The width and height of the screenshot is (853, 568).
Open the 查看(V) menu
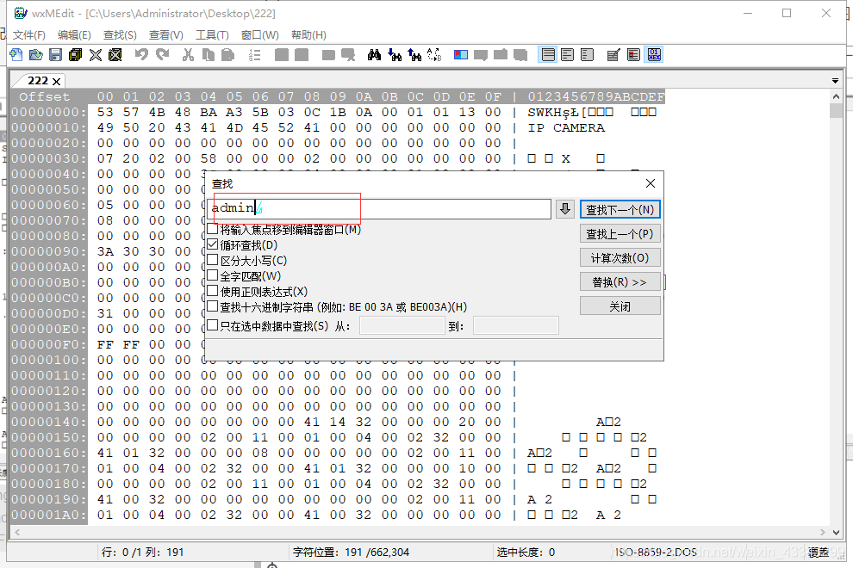(x=166, y=34)
